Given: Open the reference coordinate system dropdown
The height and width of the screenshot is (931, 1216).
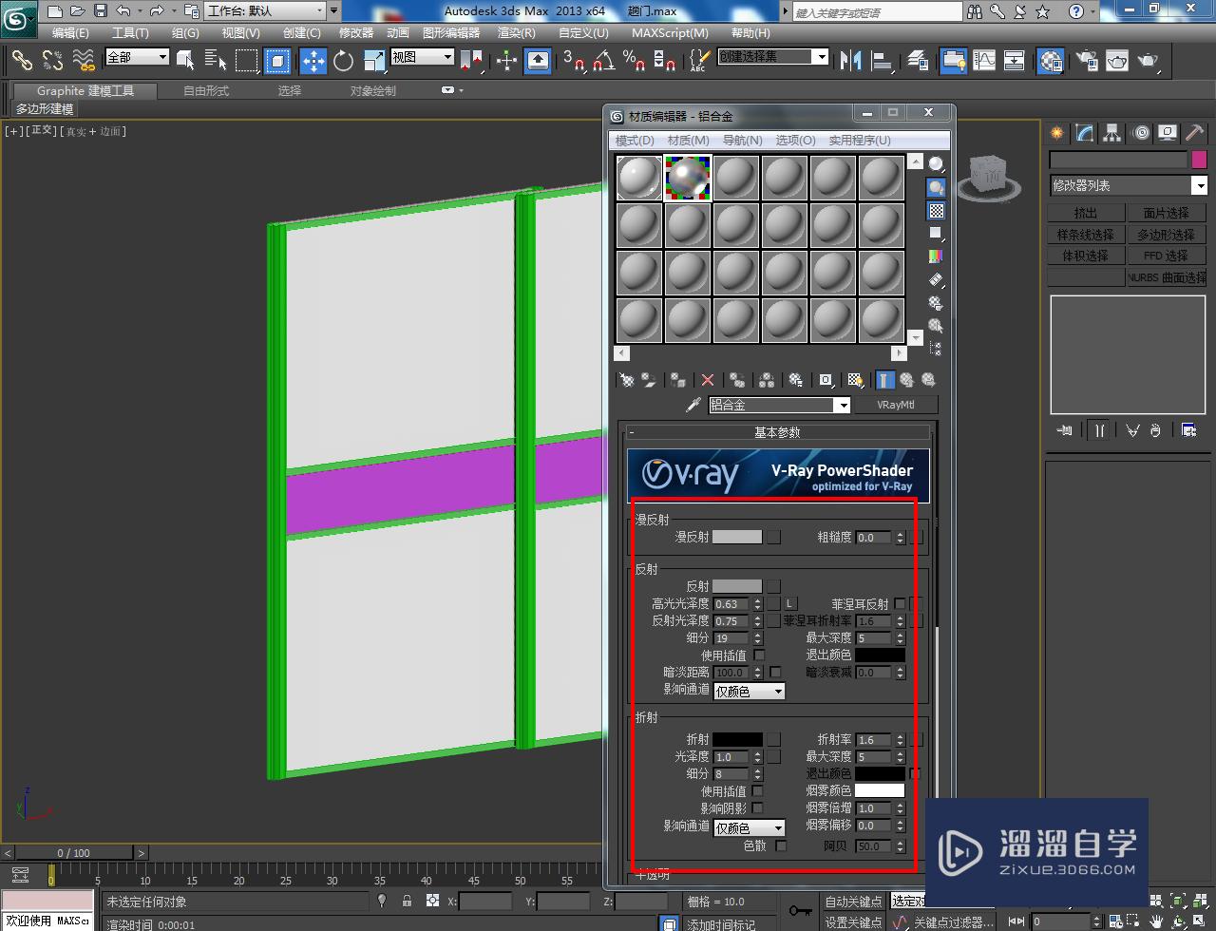Looking at the screenshot, I should [x=423, y=57].
